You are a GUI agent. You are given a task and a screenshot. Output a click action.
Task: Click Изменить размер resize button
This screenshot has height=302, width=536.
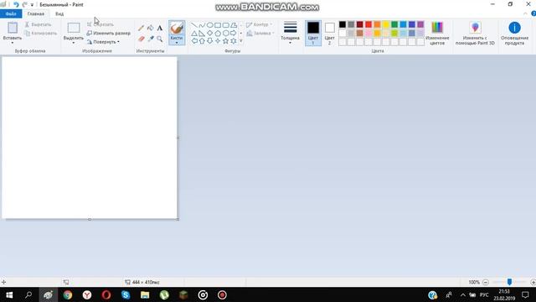coord(108,34)
